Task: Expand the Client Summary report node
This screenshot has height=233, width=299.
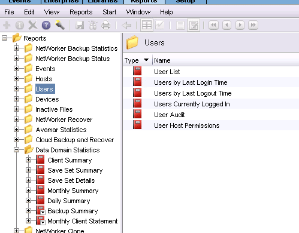Action: (29, 160)
